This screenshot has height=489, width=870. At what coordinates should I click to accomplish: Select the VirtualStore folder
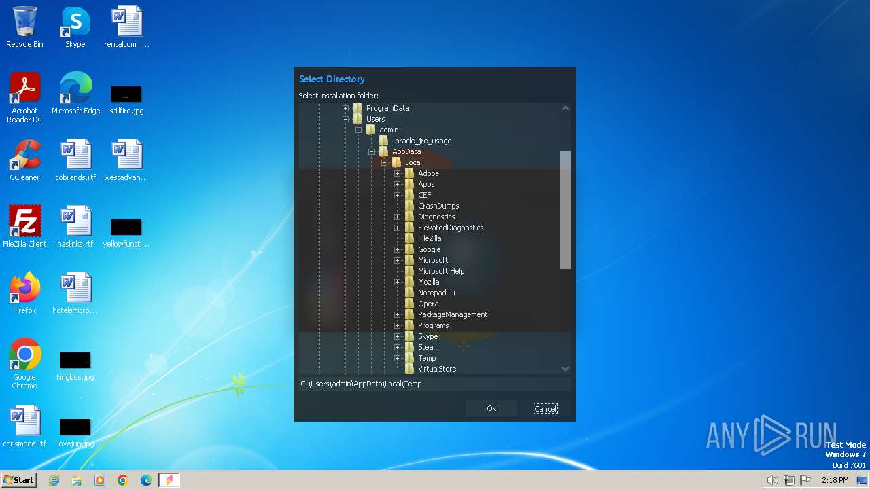tap(437, 369)
